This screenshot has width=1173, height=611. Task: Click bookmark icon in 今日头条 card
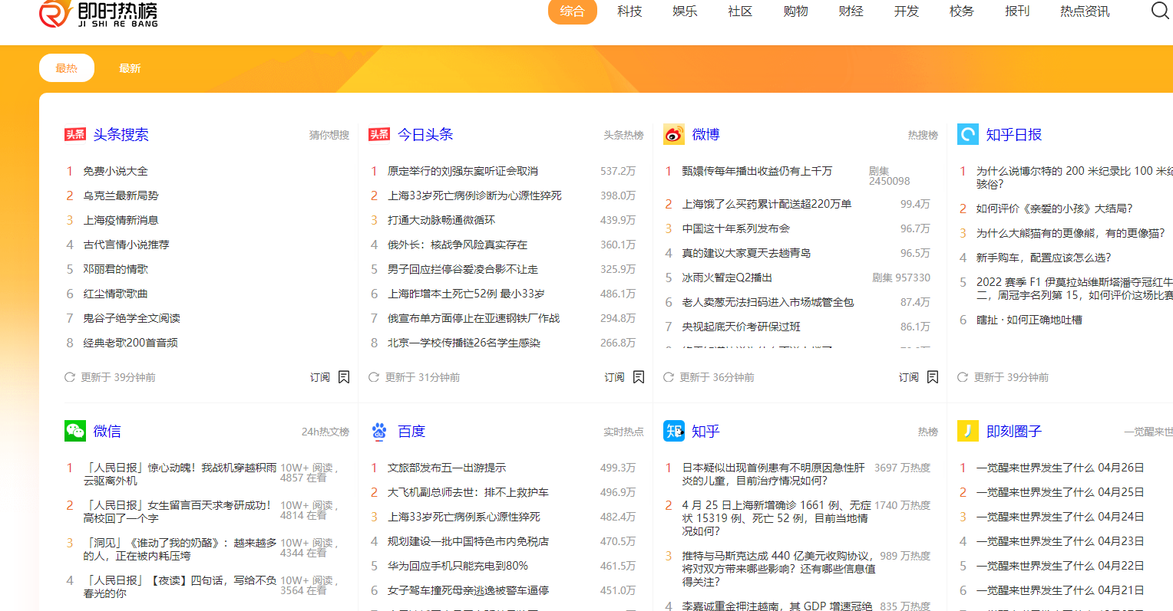[x=639, y=377]
